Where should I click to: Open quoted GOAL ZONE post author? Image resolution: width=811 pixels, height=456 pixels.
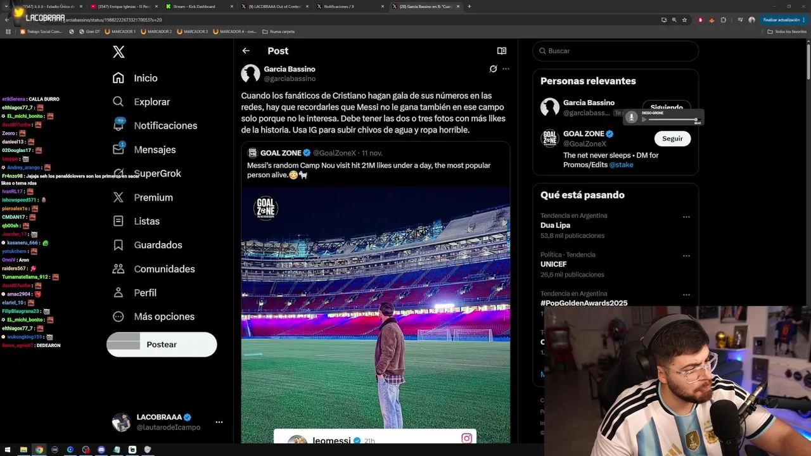[281, 153]
